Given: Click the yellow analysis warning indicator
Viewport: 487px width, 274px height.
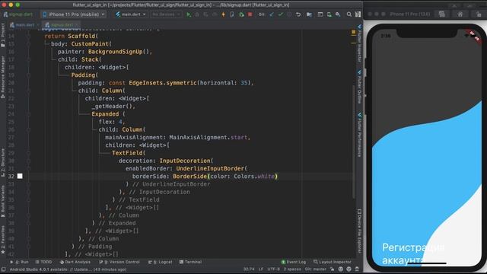Looking at the screenshot, I should [x=353, y=32].
